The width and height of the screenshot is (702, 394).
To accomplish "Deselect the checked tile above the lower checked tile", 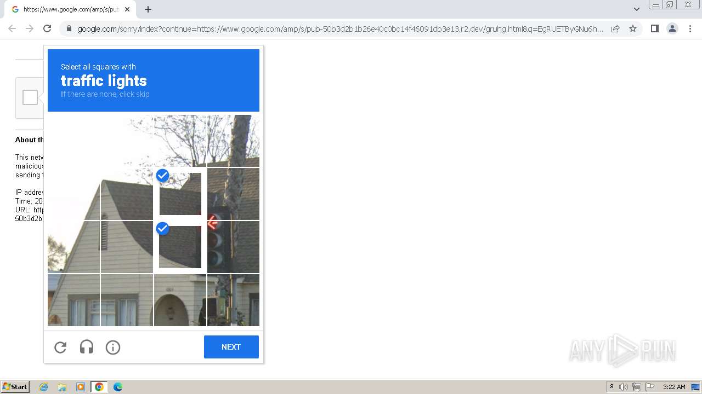I will [x=180, y=194].
